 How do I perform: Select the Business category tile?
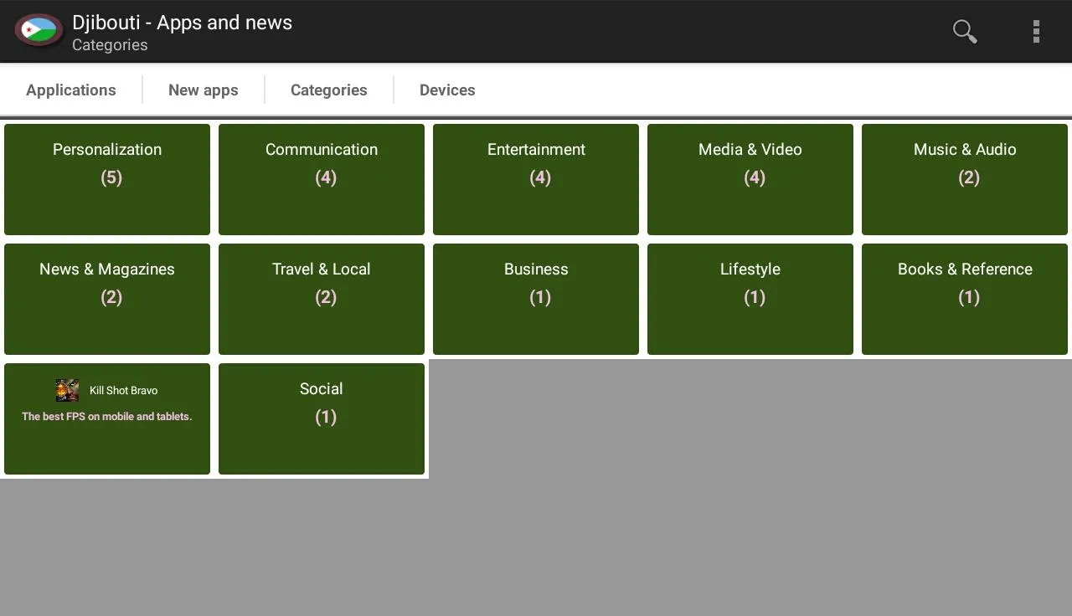536,299
